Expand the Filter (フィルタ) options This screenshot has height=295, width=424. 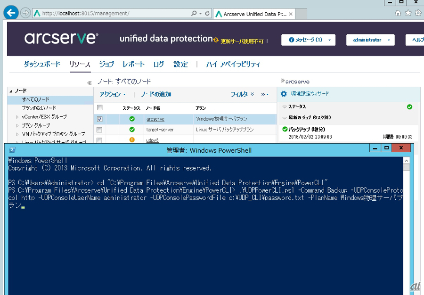coord(242,94)
